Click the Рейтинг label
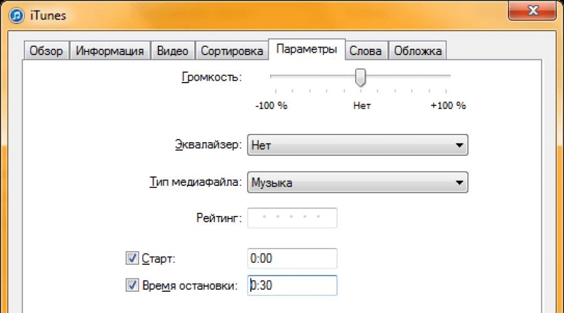The image size is (564, 313). [x=219, y=218]
